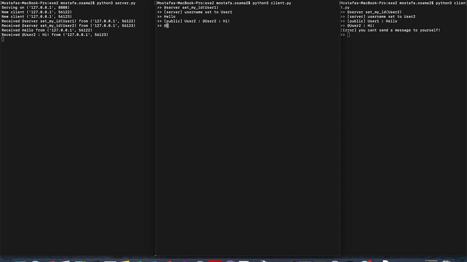Click the 'Received Hello from' log line
The height and width of the screenshot is (262, 467).
click(x=47, y=30)
